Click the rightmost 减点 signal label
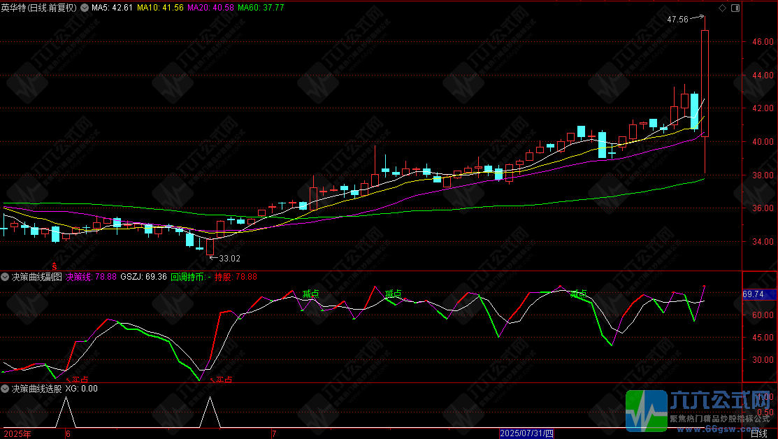This screenshot has height=439, width=778. coord(579,293)
